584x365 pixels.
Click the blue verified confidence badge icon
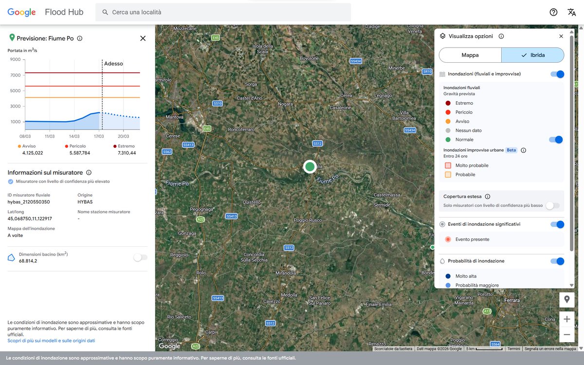11,182
